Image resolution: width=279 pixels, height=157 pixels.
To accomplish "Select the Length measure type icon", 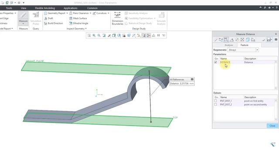I will pos(221,40).
